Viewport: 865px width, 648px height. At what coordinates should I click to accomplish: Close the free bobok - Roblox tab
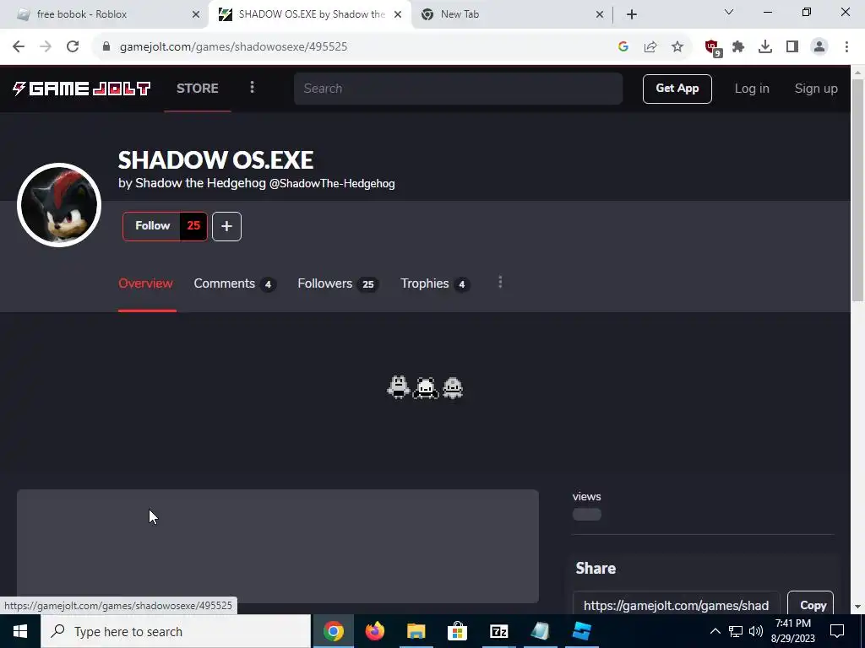pyautogui.click(x=196, y=14)
